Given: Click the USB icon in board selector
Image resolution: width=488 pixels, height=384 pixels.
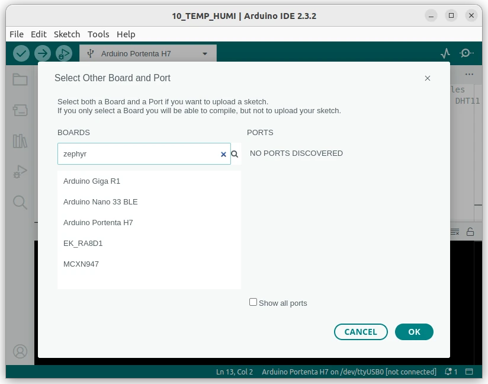Looking at the screenshot, I should [x=90, y=53].
